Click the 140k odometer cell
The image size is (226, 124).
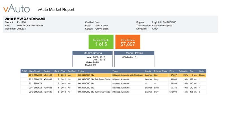[x=186, y=92]
